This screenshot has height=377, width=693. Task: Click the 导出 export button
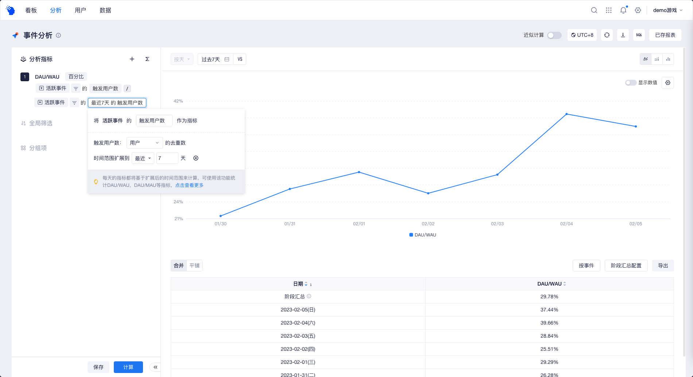click(x=663, y=266)
